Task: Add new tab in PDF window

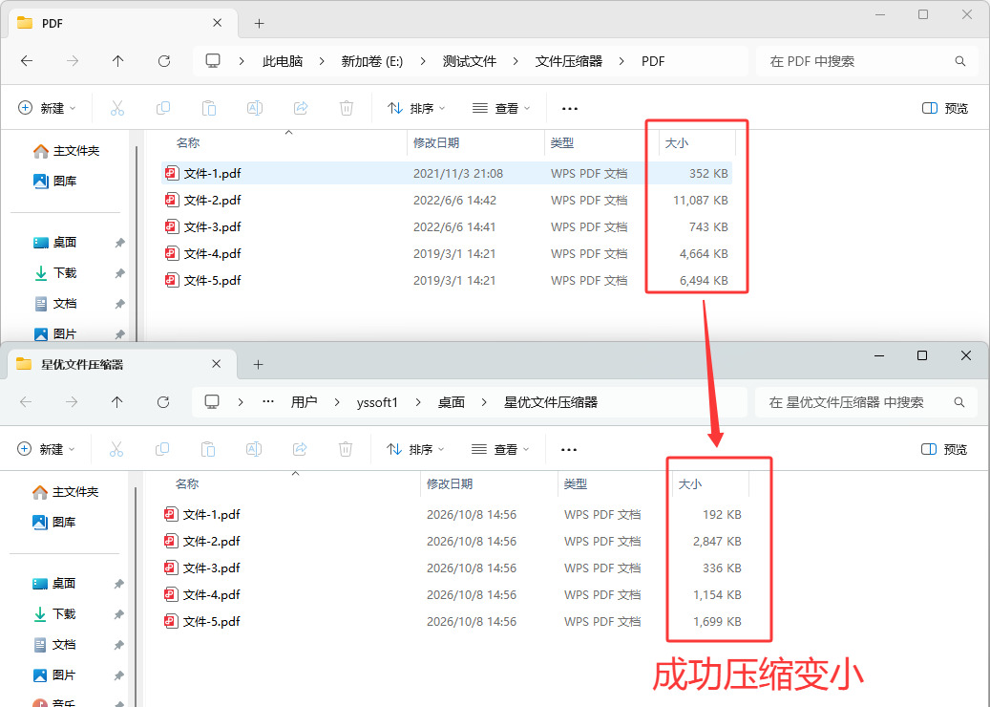Action: pyautogui.click(x=259, y=23)
